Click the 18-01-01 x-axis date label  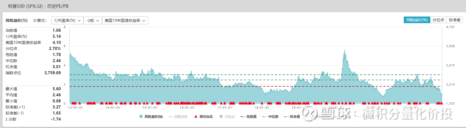point(262,108)
